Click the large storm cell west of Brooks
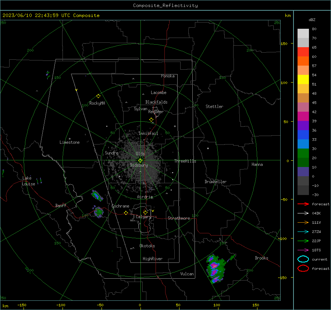 (x=216, y=269)
